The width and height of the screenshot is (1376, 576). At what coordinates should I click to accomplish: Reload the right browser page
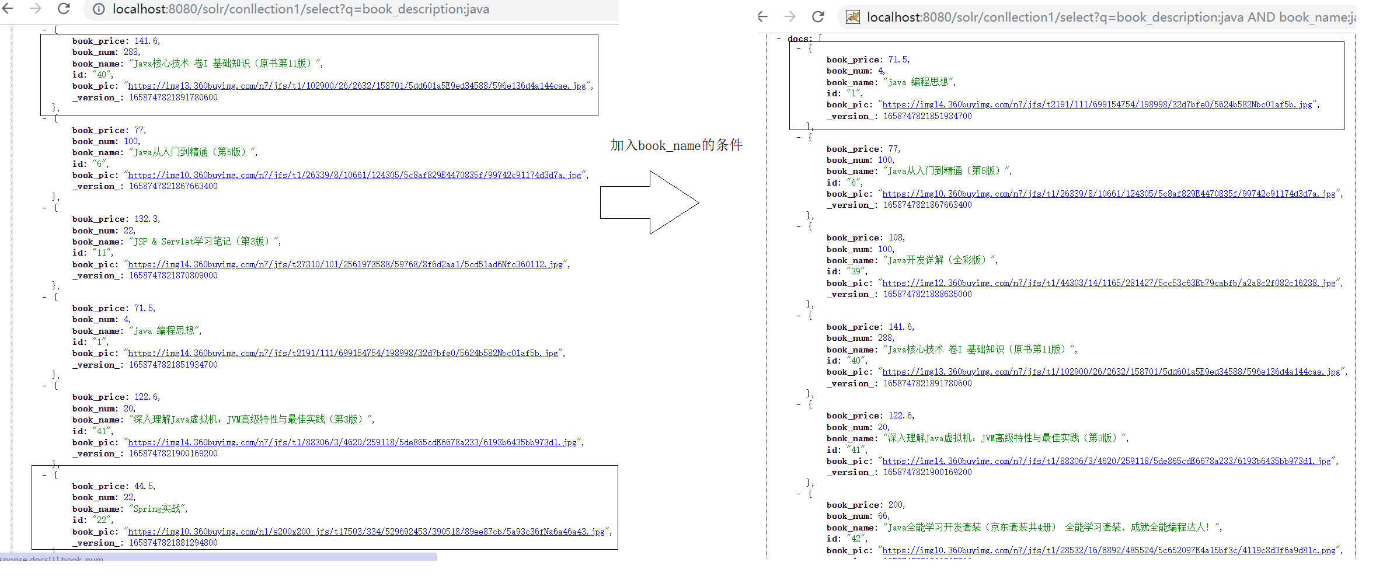818,17
